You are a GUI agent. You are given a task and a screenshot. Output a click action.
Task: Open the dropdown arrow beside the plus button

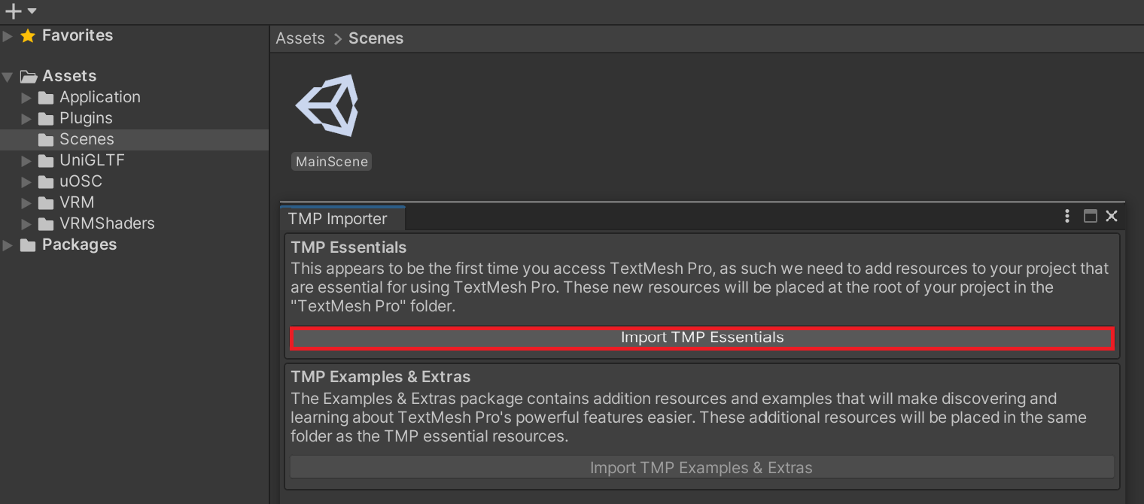[30, 11]
